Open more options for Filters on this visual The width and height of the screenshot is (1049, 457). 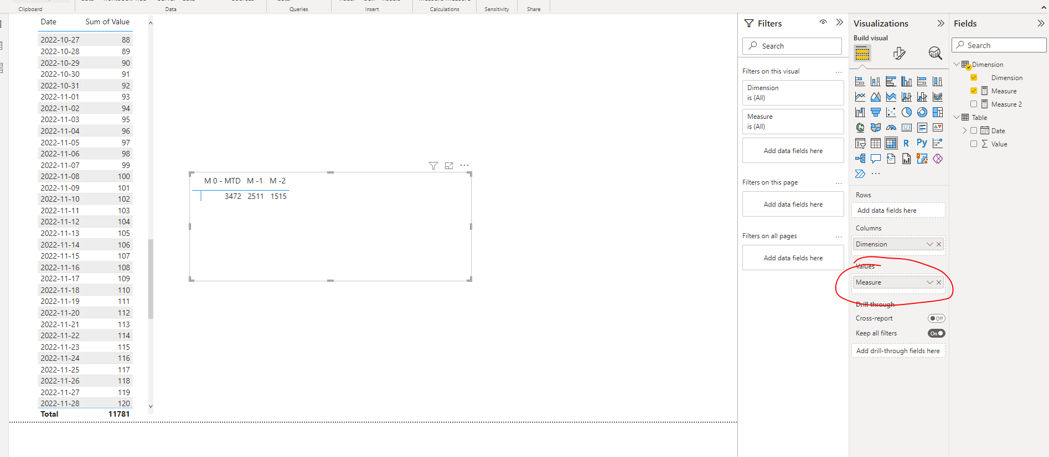coord(839,72)
